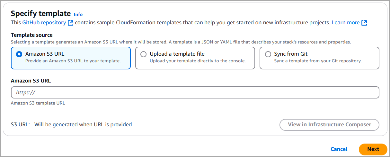Viewport: 390px width, 157px height.
Task: Click the 'Will be generated when URL is provided' text
Action: (83, 124)
